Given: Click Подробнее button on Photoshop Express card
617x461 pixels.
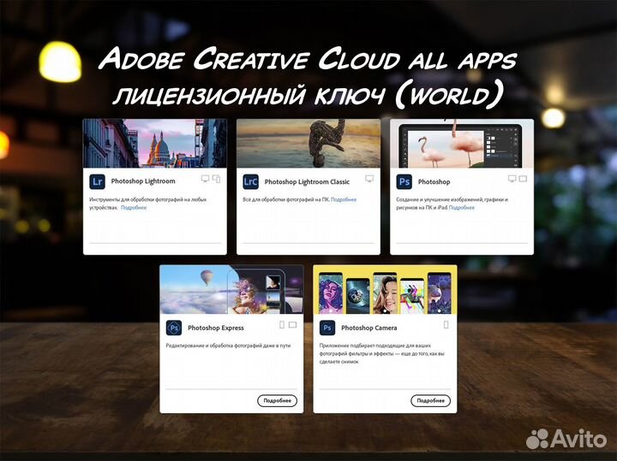Looking at the screenshot, I should click(x=277, y=400).
